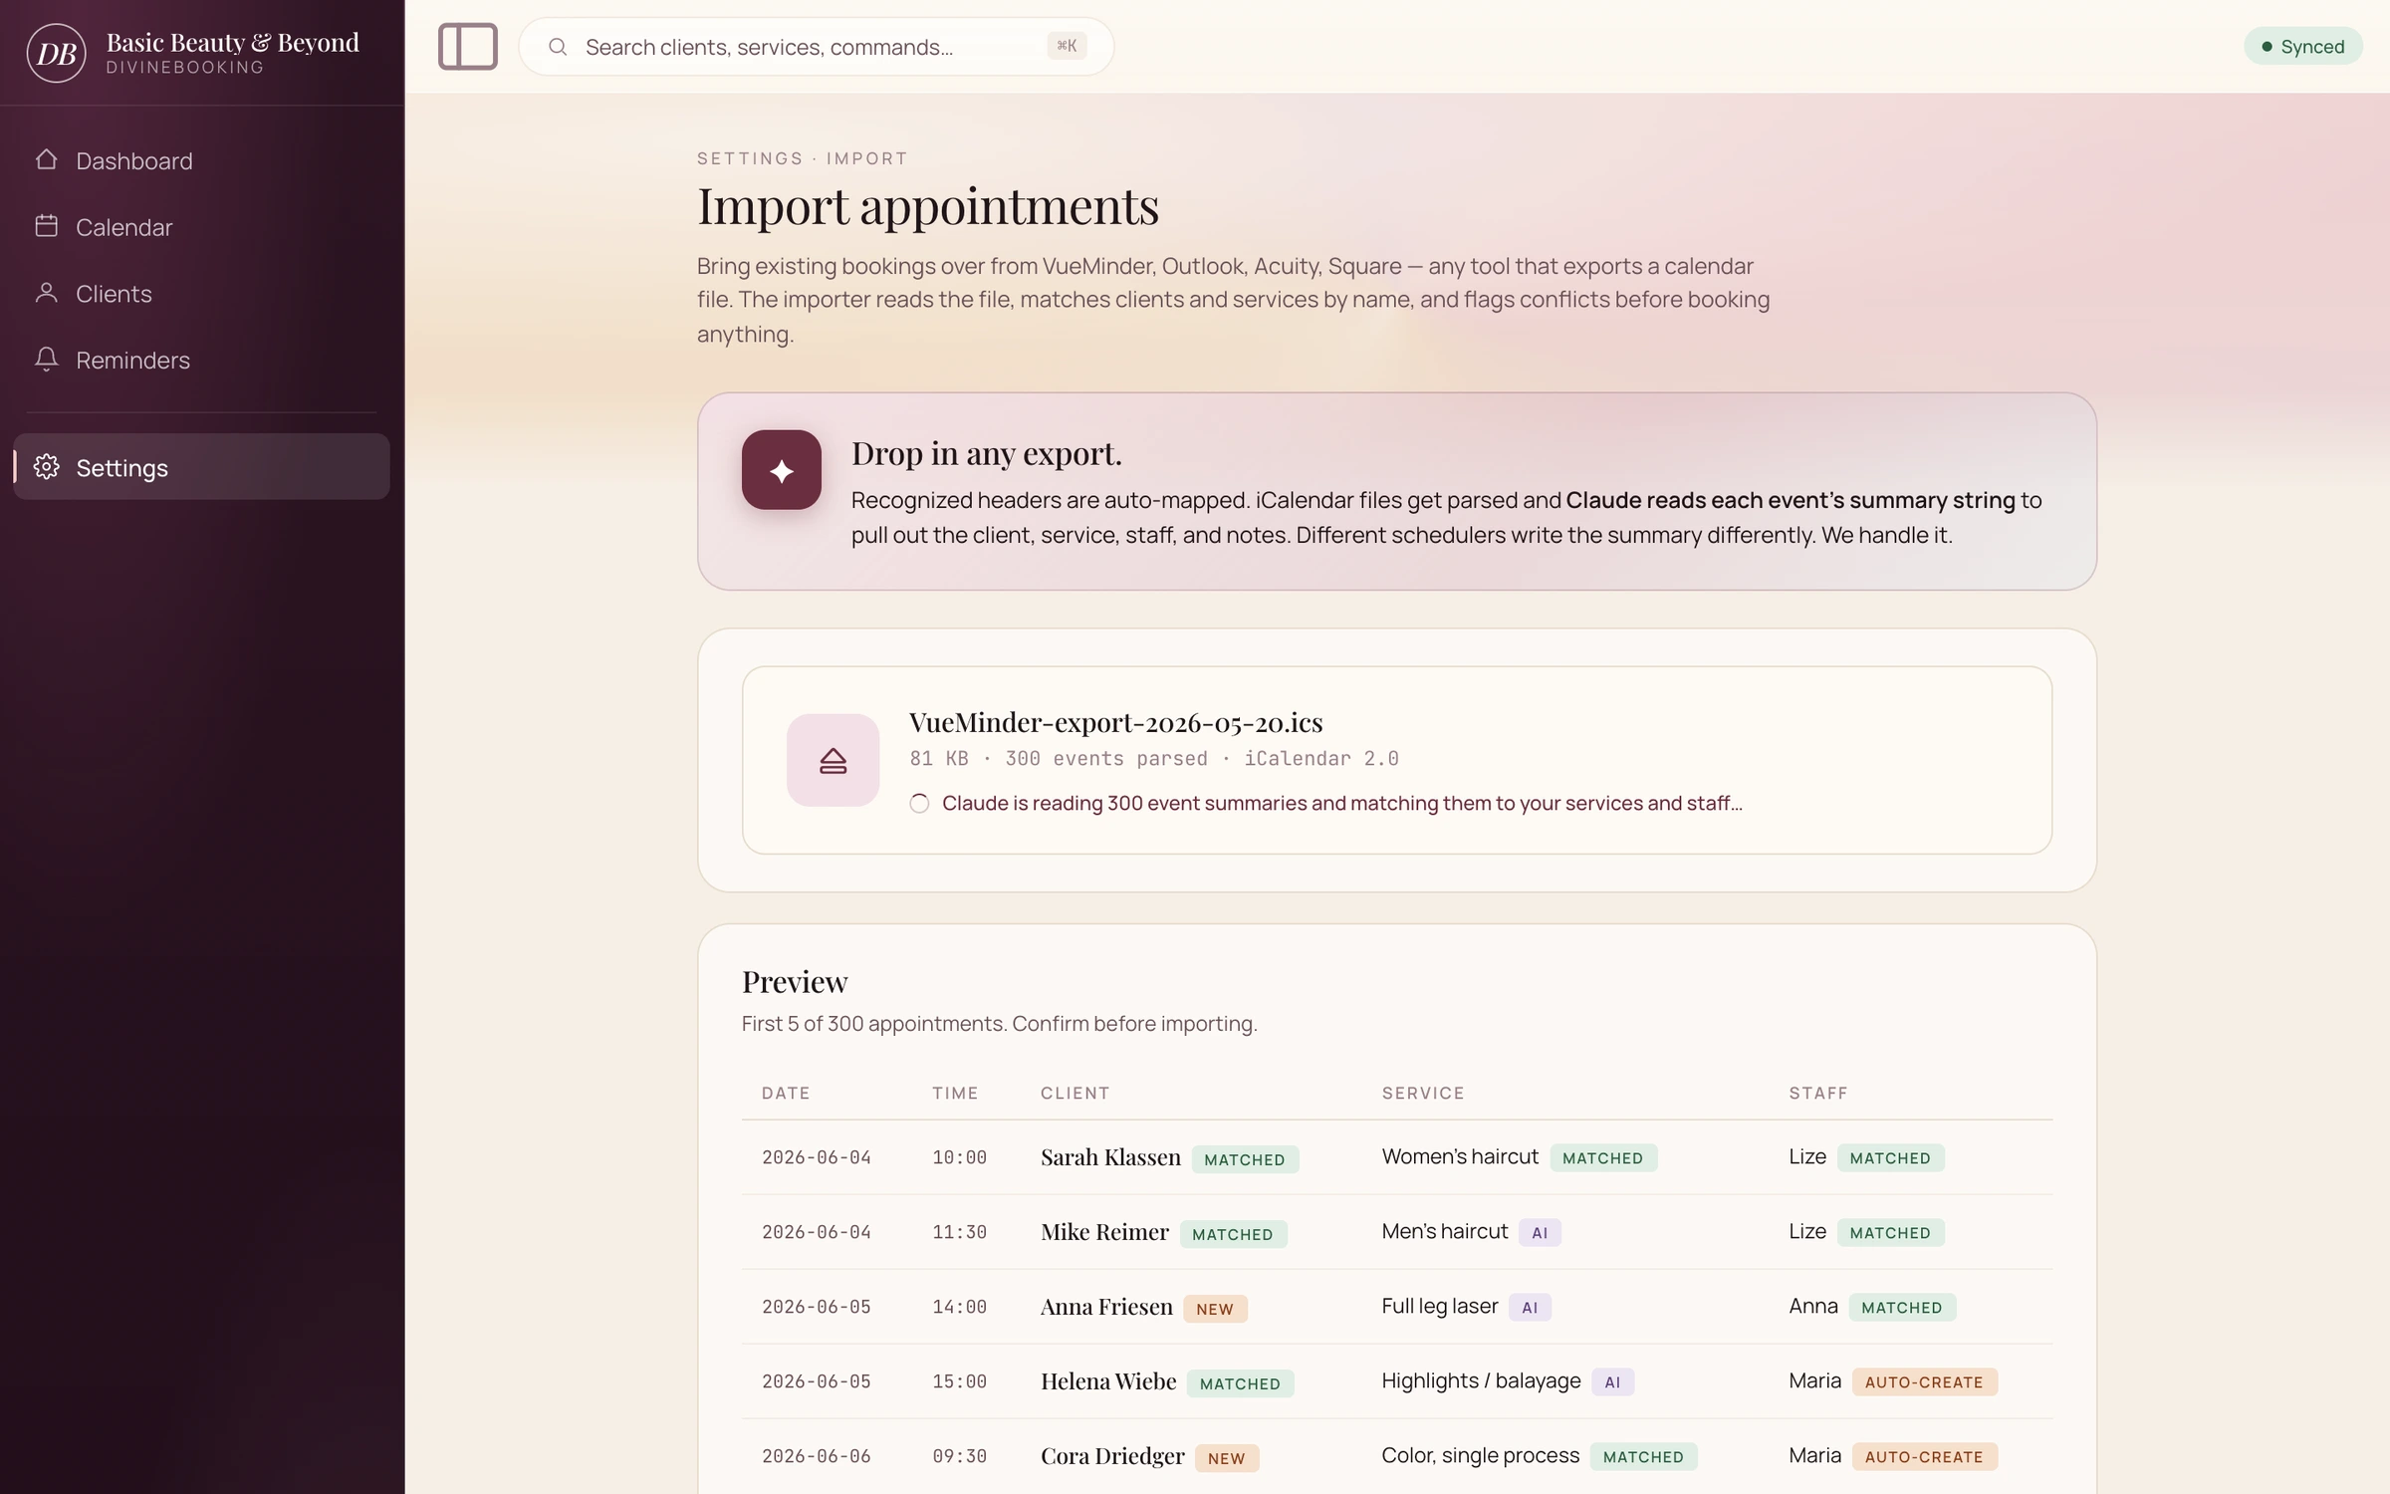This screenshot has height=1494, width=2390.
Task: Click the SETTINGS · IMPORT breadcrumb
Action: 803,158
